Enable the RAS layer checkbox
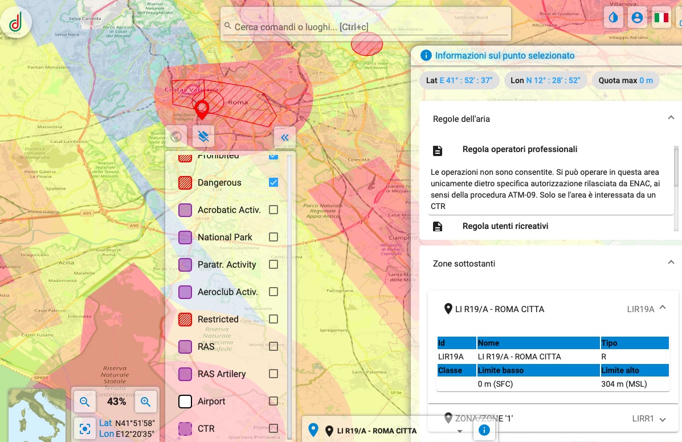Viewport: 682px width, 442px height. (x=273, y=346)
